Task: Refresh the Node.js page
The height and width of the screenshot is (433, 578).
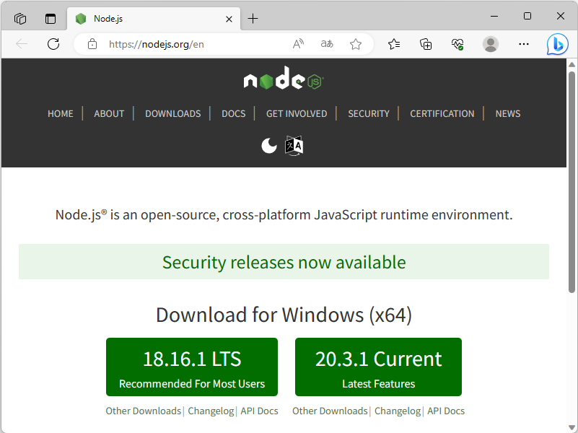Action: [53, 44]
